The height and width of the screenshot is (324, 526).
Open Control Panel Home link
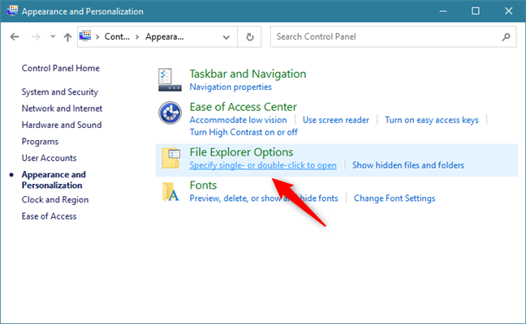(61, 68)
